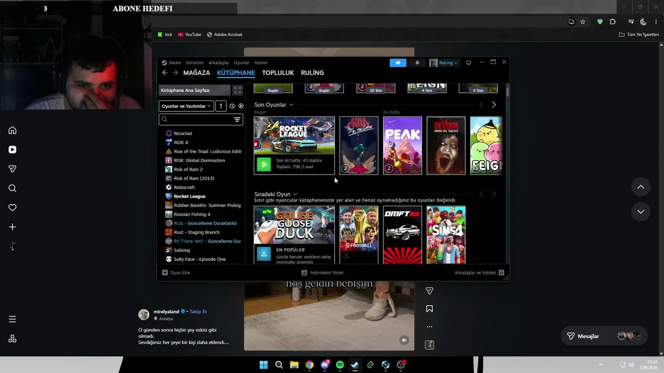Mute or unmute the reel speaker button
The image size is (664, 373).
click(404, 340)
